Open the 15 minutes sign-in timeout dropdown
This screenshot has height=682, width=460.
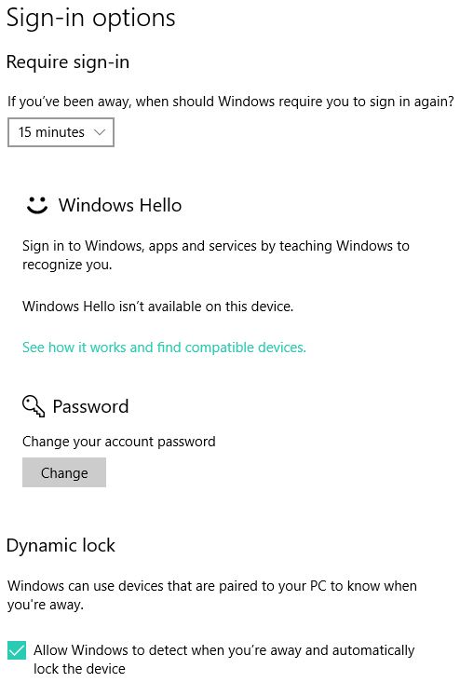(x=61, y=131)
